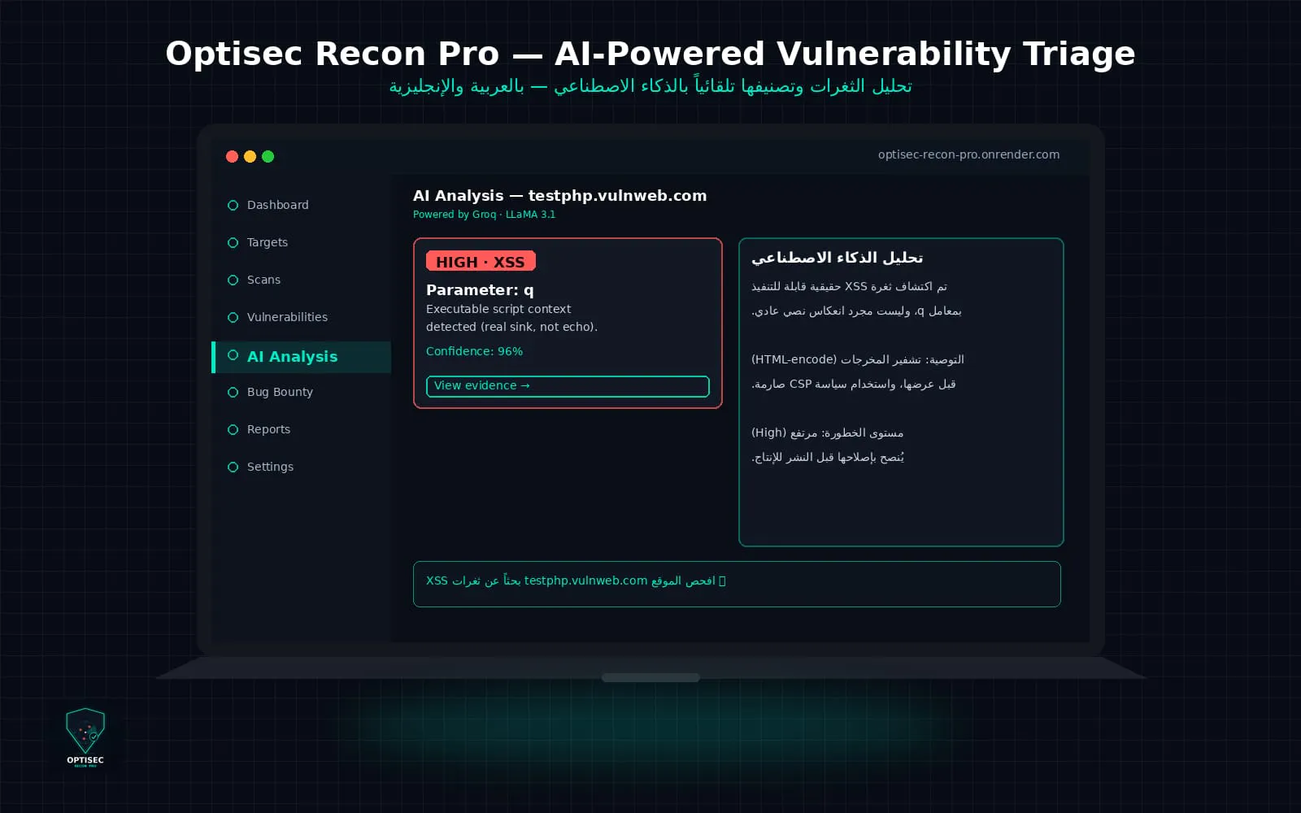Viewport: 1301px width, 813px height.
Task: Click the circle icon beside Dashboard
Action: click(233, 205)
